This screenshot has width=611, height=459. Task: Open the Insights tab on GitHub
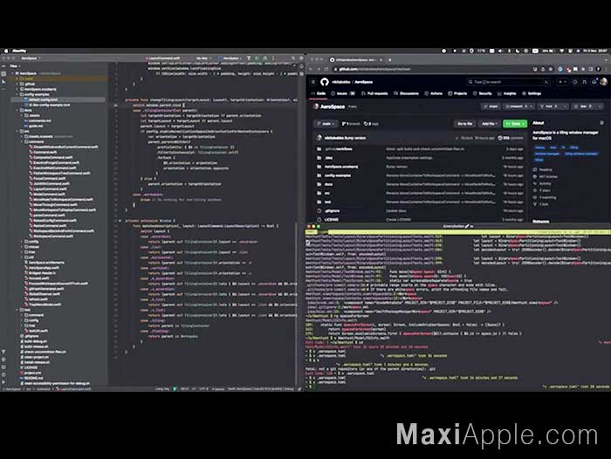(507, 93)
